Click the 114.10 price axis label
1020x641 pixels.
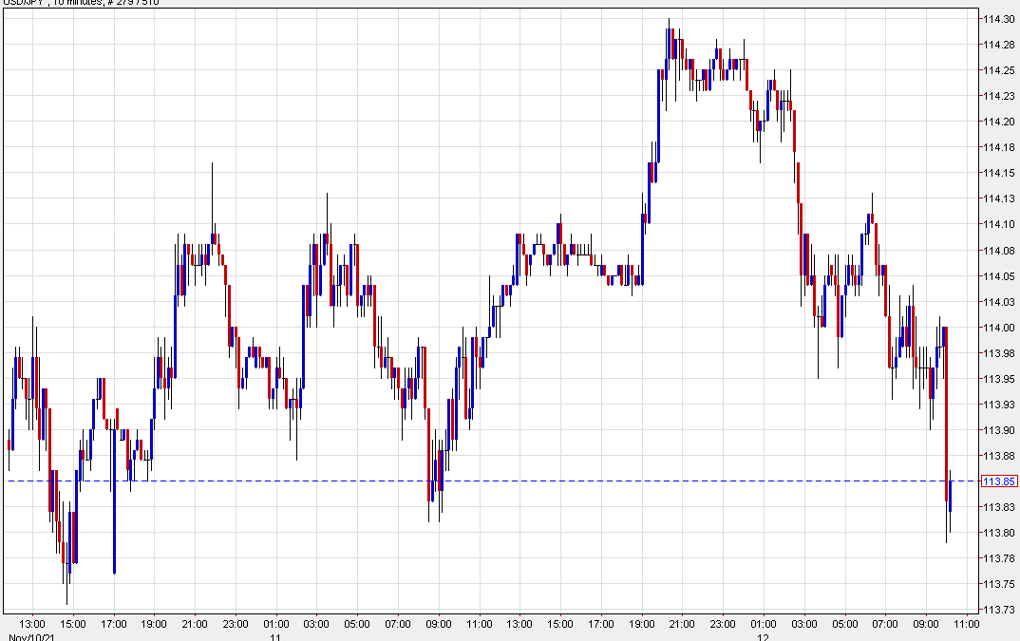[999, 224]
